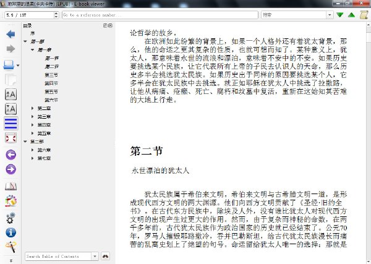The width and height of the screenshot is (371, 264).
Task: Float the Table of Contents panel
Action: point(105,25)
